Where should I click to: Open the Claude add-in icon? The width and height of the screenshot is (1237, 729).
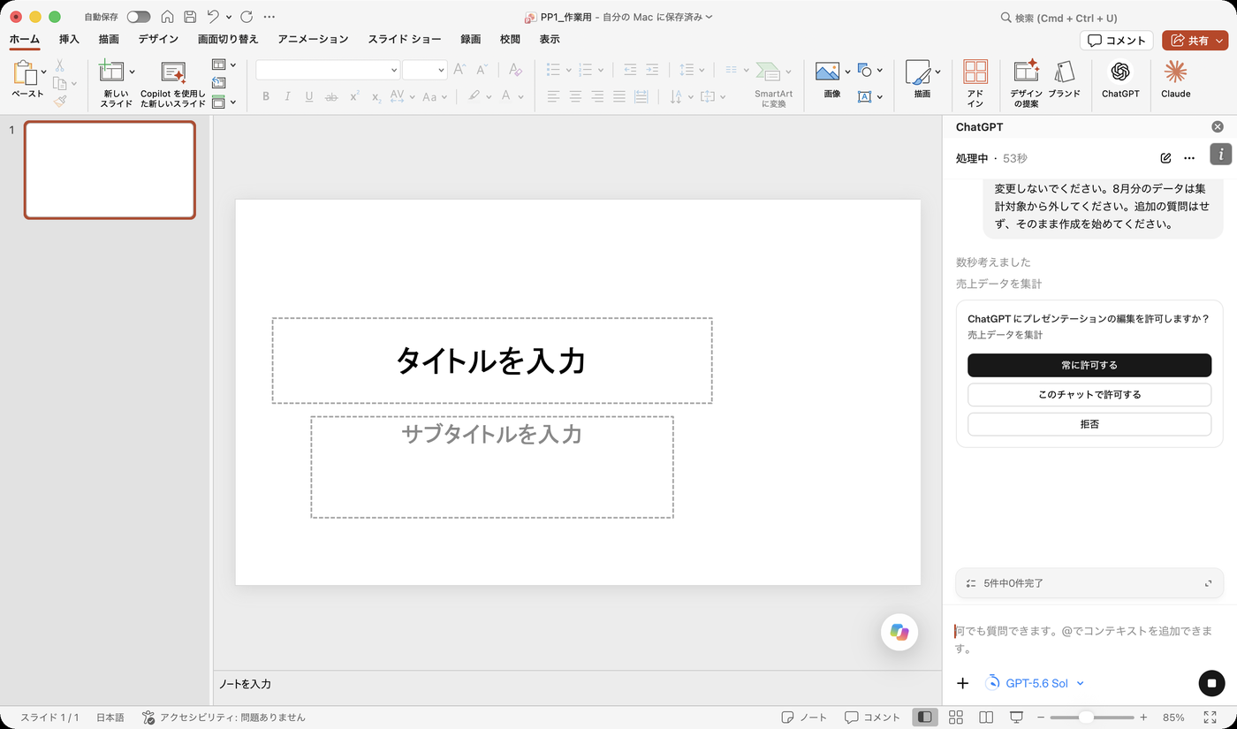(x=1175, y=72)
